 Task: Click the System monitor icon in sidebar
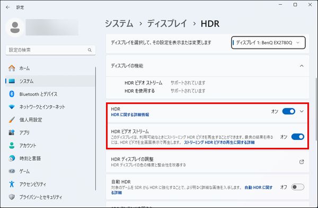point(12,81)
